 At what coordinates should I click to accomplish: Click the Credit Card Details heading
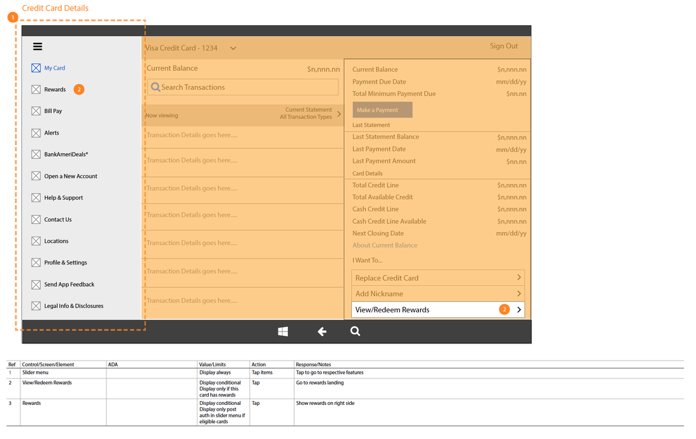tap(55, 8)
